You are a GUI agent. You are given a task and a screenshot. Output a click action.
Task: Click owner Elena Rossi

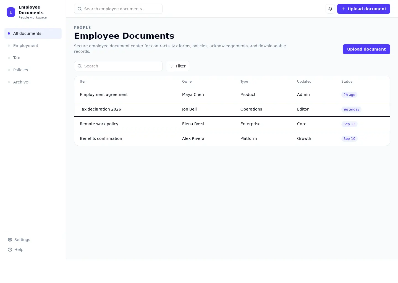click(193, 124)
